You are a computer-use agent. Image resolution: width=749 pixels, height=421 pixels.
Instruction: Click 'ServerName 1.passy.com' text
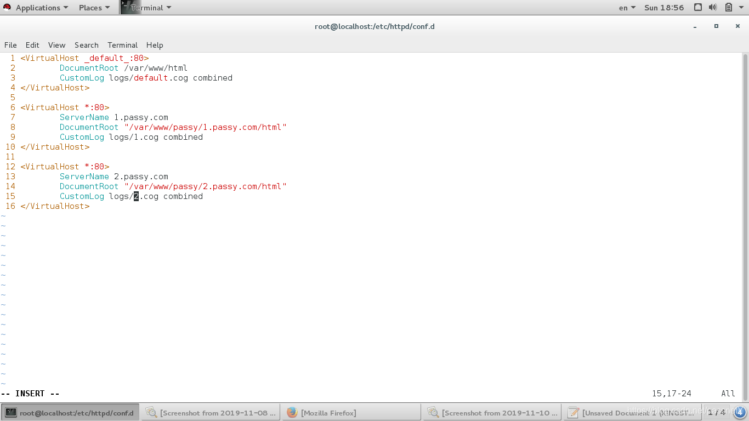click(x=114, y=117)
